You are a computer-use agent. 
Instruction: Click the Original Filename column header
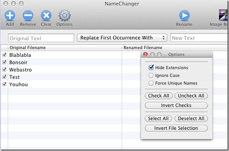pyautogui.click(x=65, y=48)
